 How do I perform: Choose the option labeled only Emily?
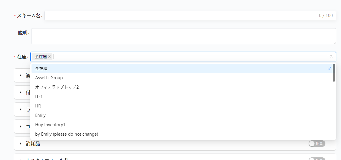click(x=40, y=115)
